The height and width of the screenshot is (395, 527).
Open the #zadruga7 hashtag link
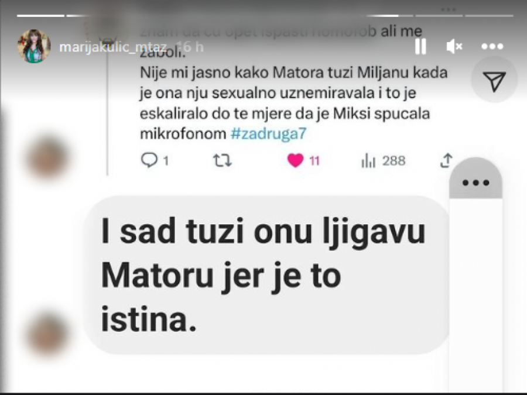[269, 133]
